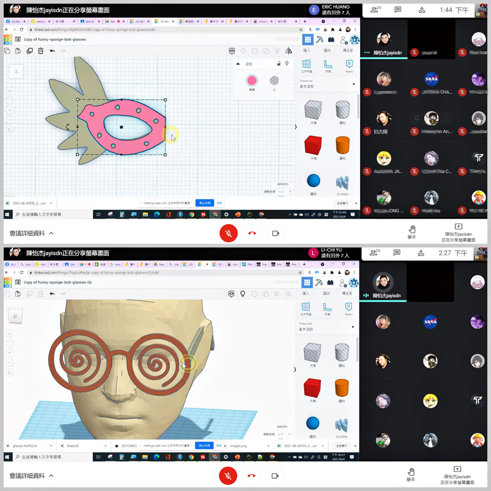Hang up the call in 2:27 Meet window
491x491 pixels.
coord(251,476)
